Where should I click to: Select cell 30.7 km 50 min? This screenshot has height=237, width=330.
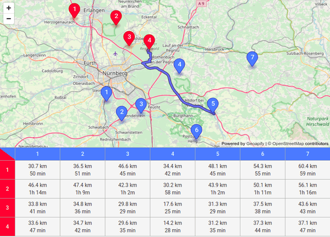click(x=37, y=170)
